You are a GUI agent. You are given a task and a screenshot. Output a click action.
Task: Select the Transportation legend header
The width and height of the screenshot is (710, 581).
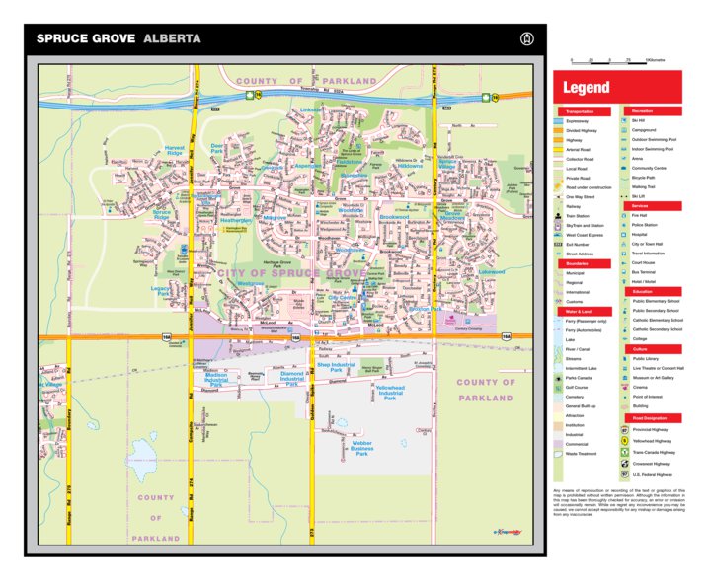(x=580, y=111)
